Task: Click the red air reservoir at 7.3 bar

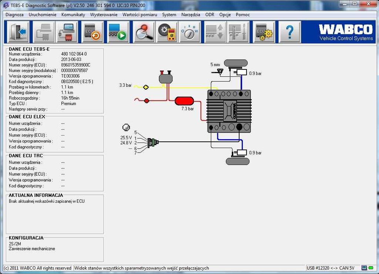Action: 184,101
